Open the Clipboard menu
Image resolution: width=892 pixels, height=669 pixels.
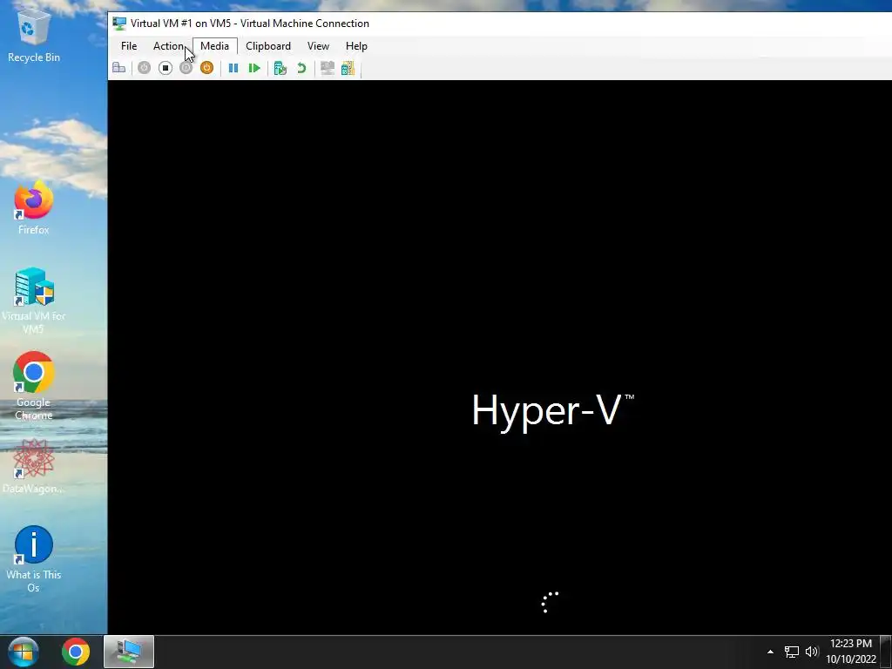tap(268, 46)
